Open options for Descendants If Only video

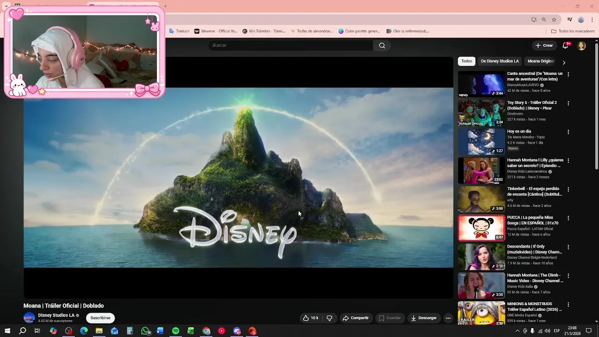click(x=568, y=247)
